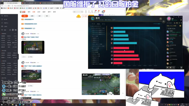Click the floating mini live stream player
The image size is (189, 106).
[101, 84]
